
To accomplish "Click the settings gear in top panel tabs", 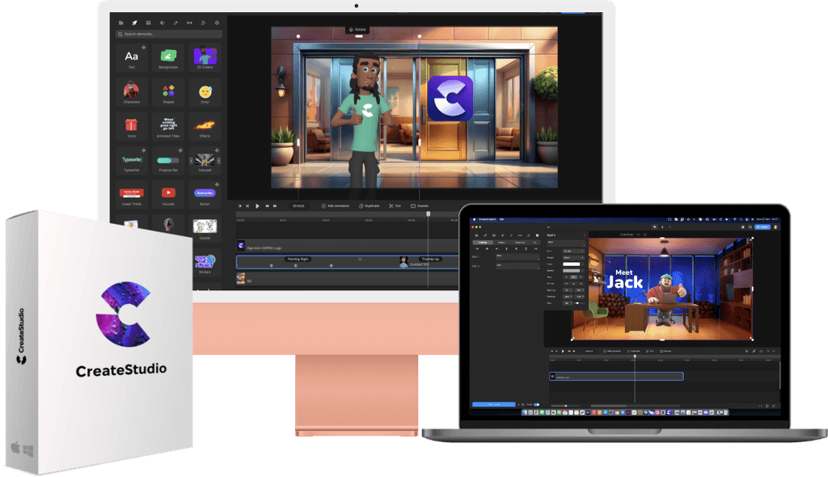I will [217, 23].
